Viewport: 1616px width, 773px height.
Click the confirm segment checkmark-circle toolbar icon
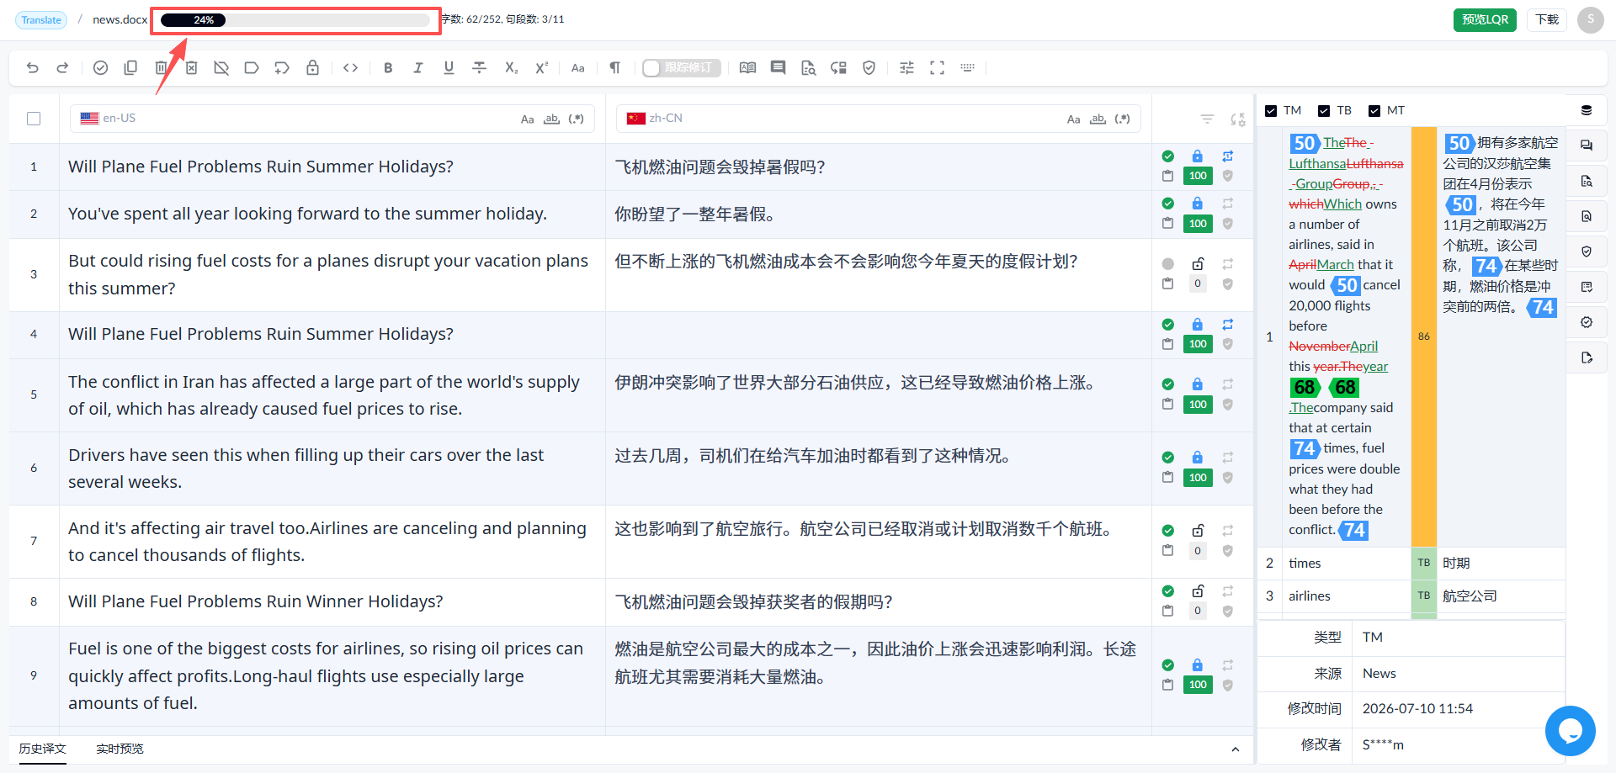[100, 68]
